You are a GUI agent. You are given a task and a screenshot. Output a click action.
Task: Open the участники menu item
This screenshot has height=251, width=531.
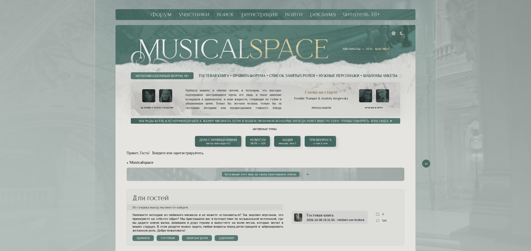point(194,14)
